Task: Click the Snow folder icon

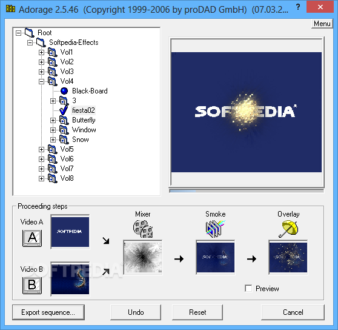Action: click(x=64, y=140)
